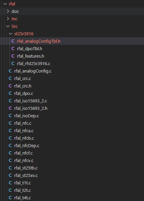The width and height of the screenshot is (144, 201).
Task: Open file rfal_nfcb.c
Action: point(24,138)
